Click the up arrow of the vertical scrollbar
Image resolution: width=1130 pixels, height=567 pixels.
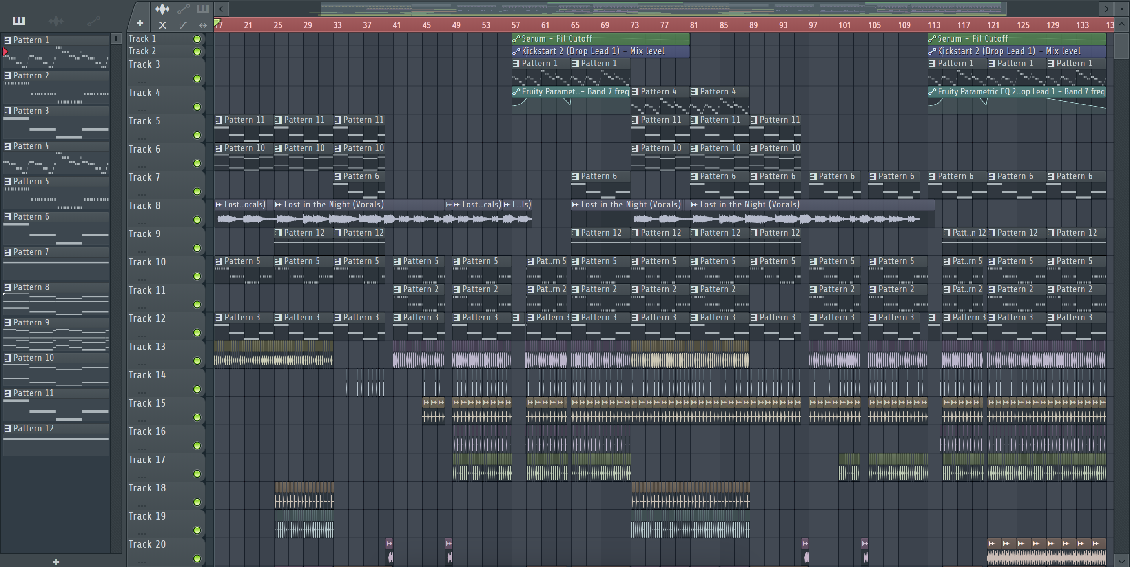pyautogui.click(x=1122, y=24)
